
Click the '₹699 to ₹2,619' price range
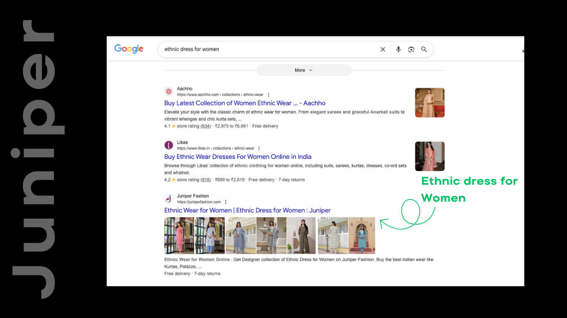(230, 180)
